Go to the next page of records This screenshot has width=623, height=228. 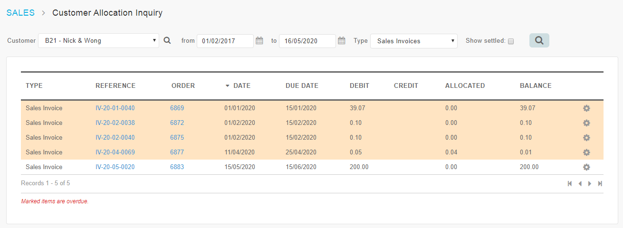[x=590, y=184]
